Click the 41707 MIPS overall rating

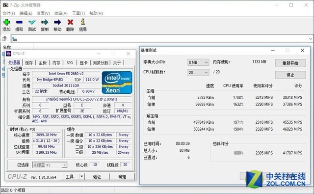coord(292,153)
